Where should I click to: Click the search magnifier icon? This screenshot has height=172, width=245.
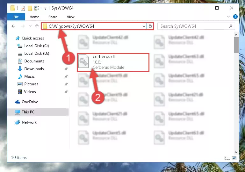230,26
